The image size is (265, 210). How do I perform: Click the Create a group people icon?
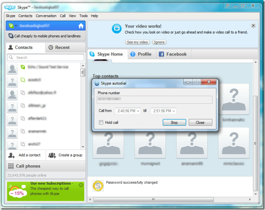click(x=52, y=155)
